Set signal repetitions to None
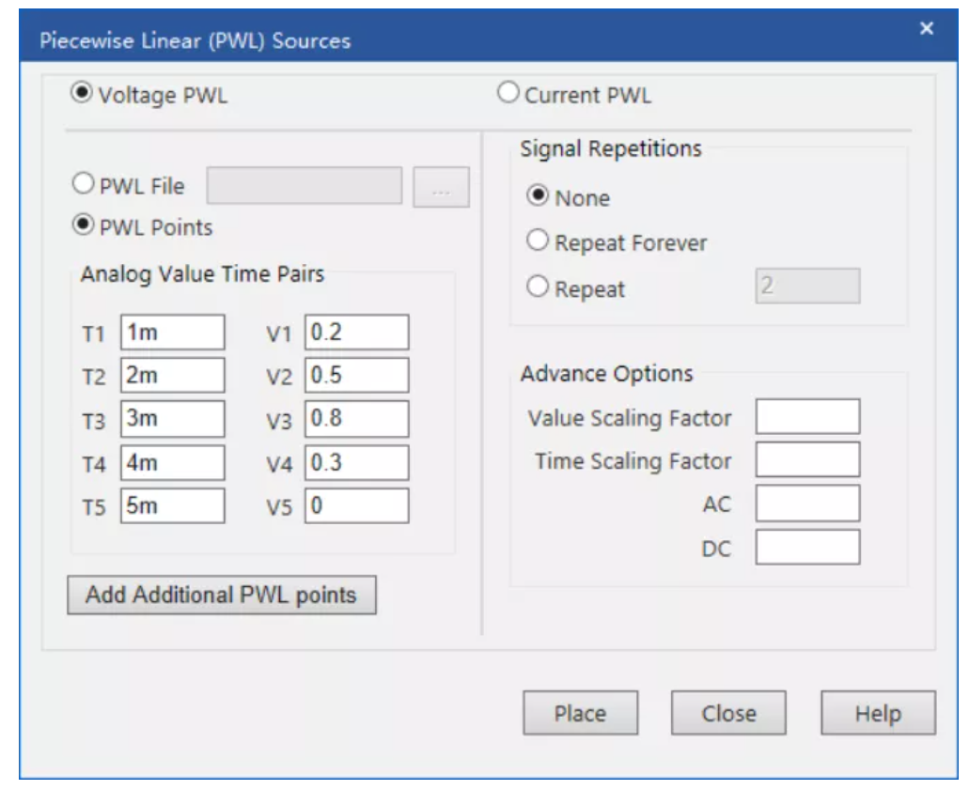 539,197
